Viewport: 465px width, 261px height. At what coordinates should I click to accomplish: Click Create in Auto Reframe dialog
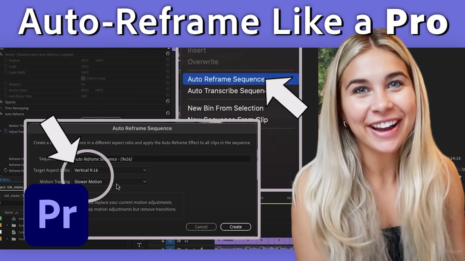236,227
